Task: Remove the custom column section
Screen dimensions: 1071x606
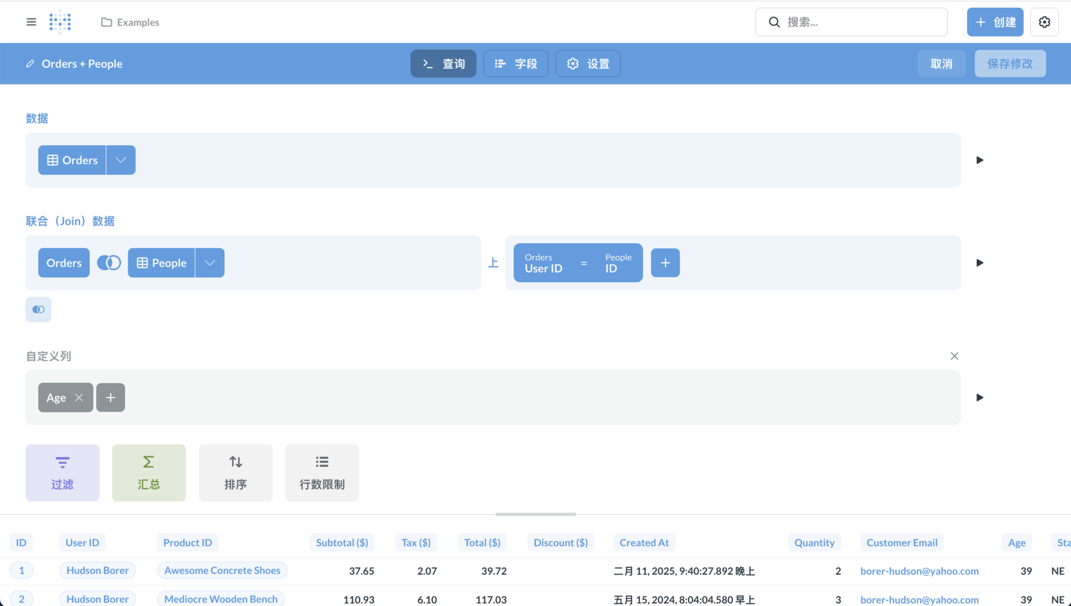Action: tap(954, 356)
